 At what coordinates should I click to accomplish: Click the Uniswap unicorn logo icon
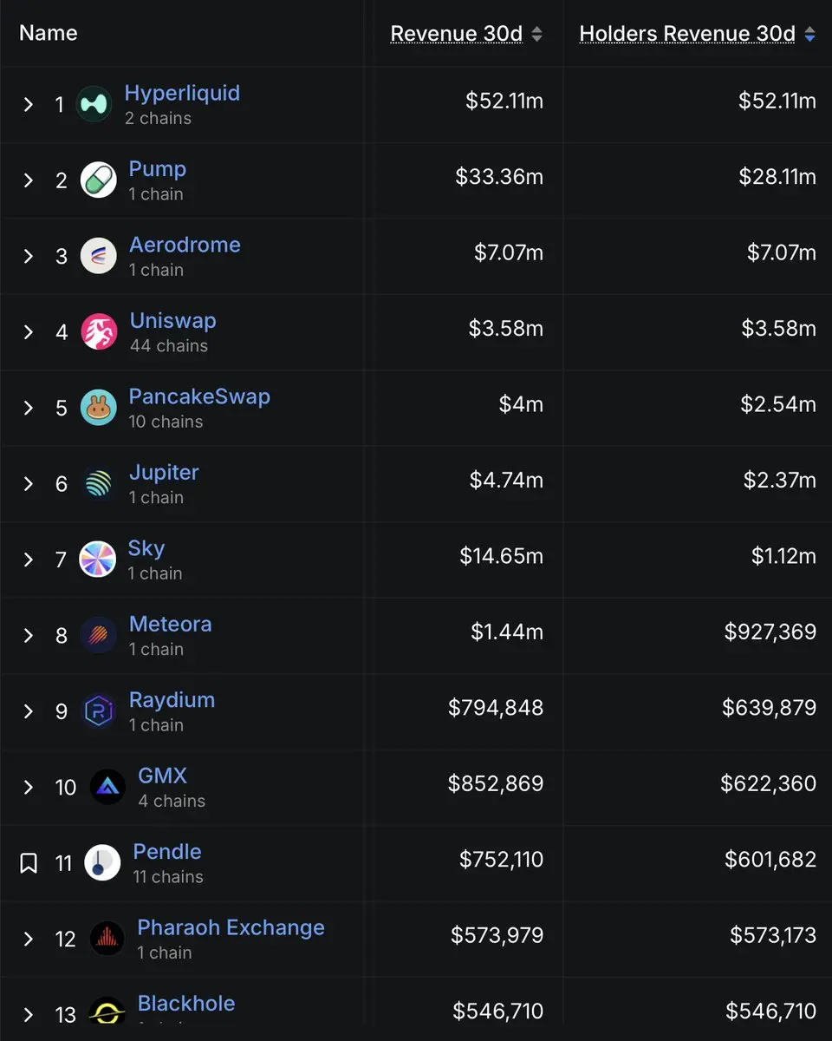(x=99, y=332)
